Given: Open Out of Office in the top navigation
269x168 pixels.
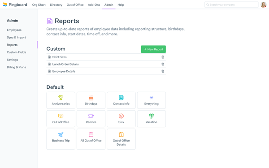Looking at the screenshot, I should [75, 5].
